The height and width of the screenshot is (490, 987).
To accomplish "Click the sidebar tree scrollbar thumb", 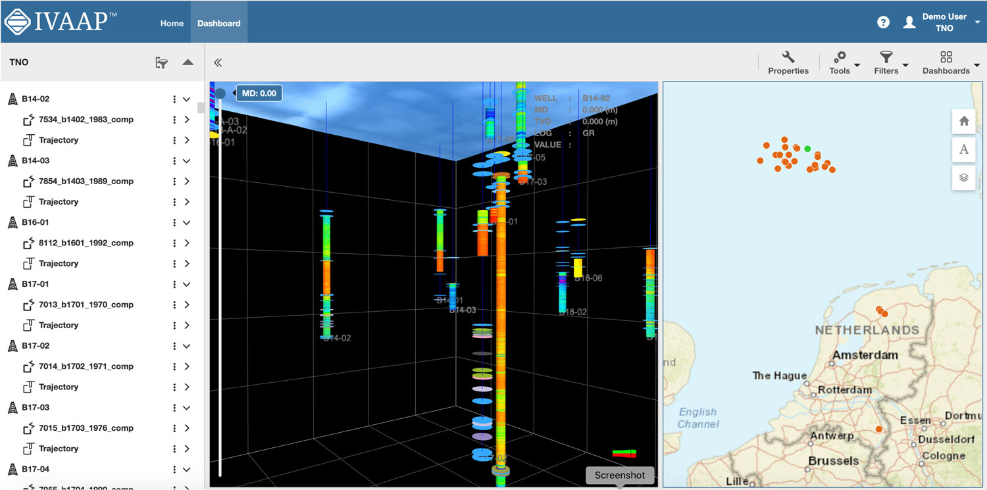I will [x=201, y=107].
